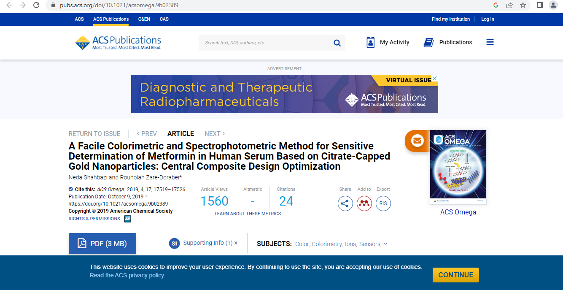Image resolution: width=563 pixels, height=290 pixels.
Task: Click the Color subject link
Action: [x=302, y=244]
